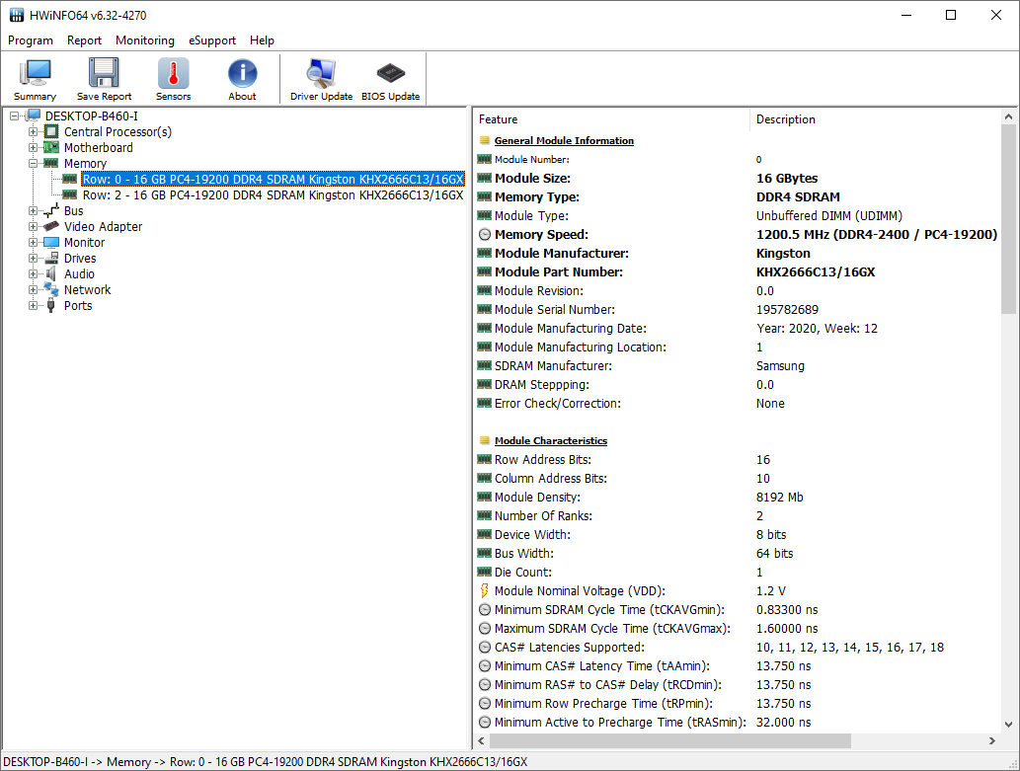Viewport: 1020px width, 771px height.
Task: Expand the Ports tree node
Action: pyautogui.click(x=33, y=306)
